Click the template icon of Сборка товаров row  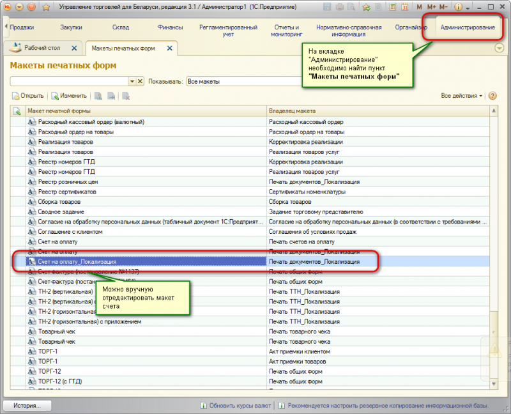click(x=31, y=202)
